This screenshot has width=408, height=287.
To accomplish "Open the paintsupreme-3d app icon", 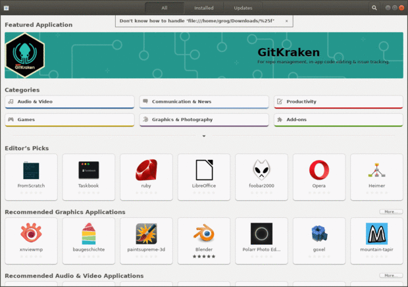I will pyautogui.click(x=146, y=234).
